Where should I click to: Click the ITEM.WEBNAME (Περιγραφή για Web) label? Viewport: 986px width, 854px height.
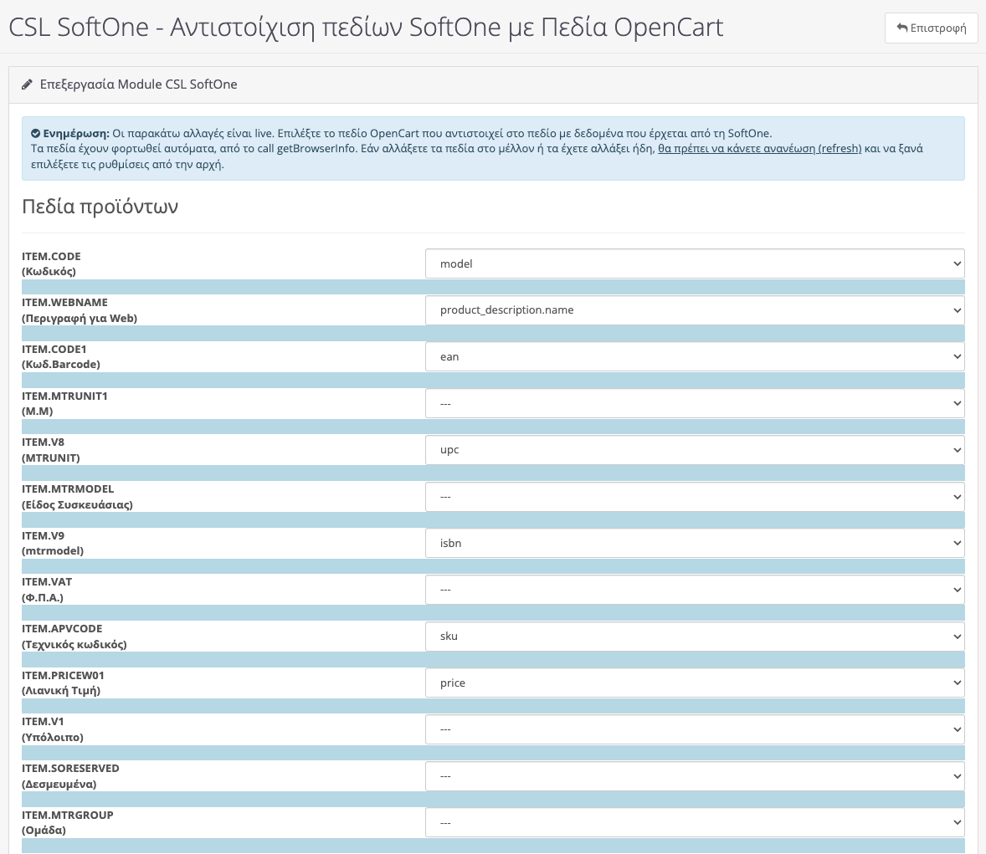click(80, 309)
